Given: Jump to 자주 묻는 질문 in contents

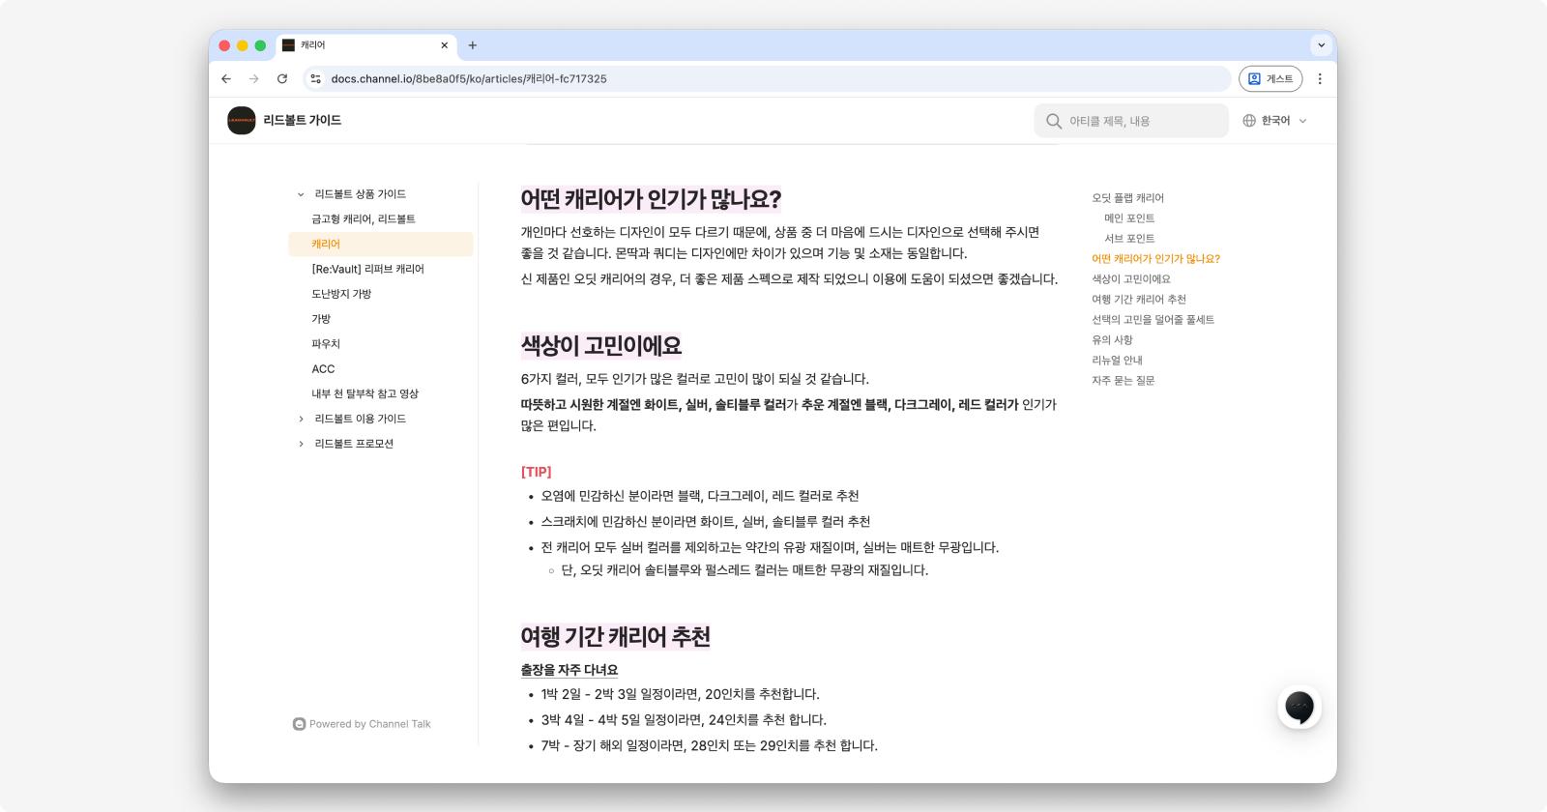Looking at the screenshot, I should [1124, 381].
